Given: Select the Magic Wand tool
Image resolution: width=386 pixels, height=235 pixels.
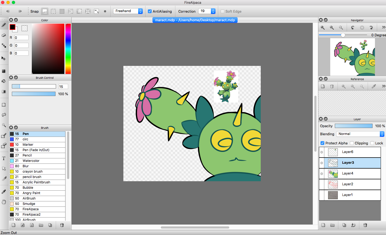Looking at the screenshot, I should click(x=4, y=125).
